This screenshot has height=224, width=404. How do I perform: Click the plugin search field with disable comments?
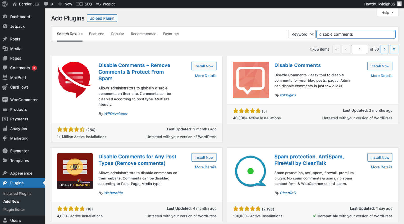tap(356, 34)
